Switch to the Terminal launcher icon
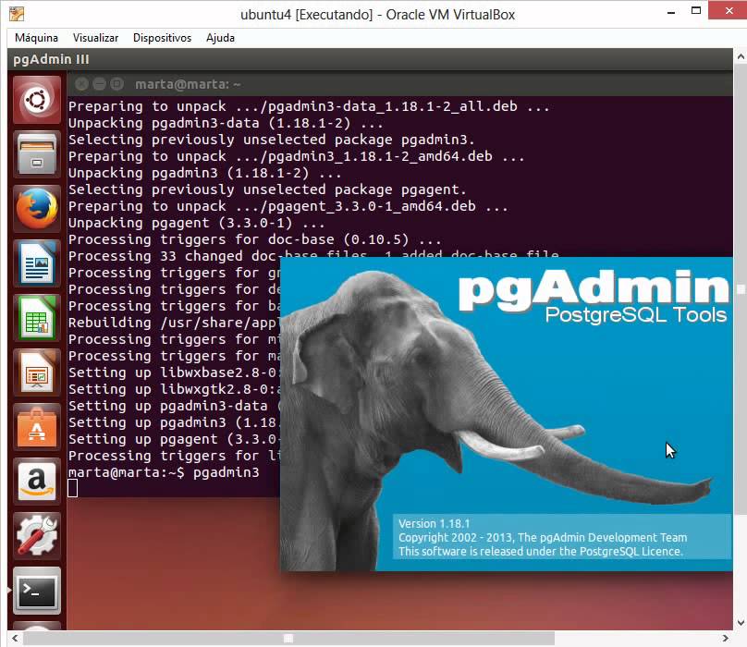The height and width of the screenshot is (647, 747). [37, 591]
